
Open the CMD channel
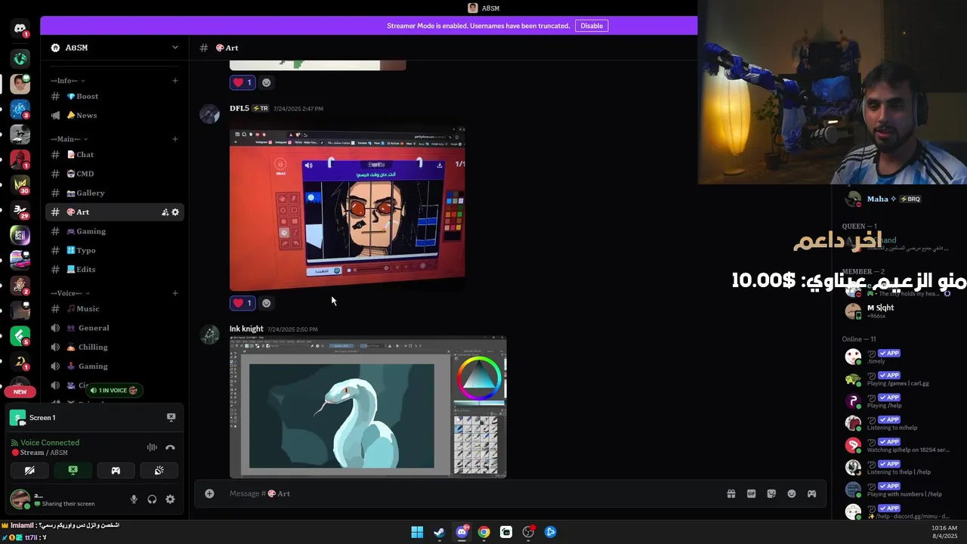click(115, 174)
